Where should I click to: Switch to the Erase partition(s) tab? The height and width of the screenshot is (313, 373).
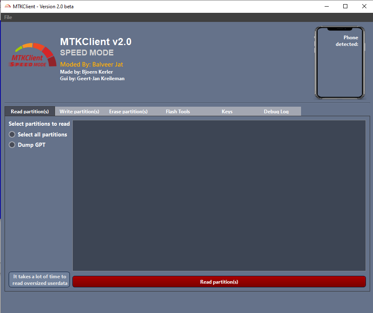pyautogui.click(x=129, y=111)
